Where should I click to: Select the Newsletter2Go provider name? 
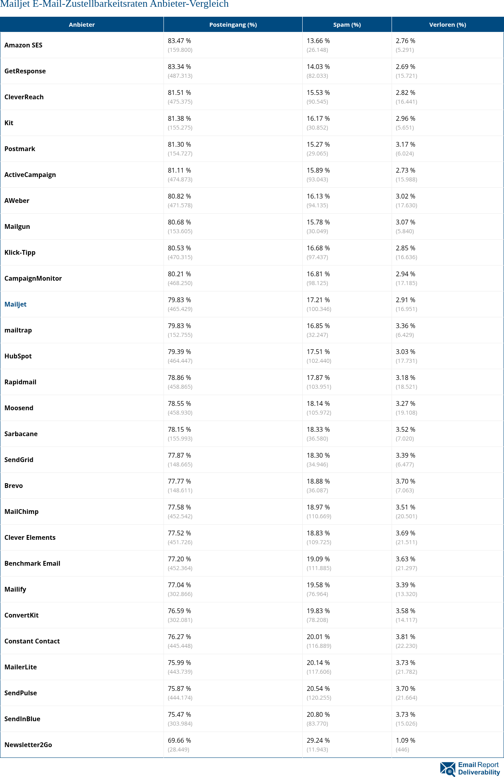pyautogui.click(x=28, y=745)
